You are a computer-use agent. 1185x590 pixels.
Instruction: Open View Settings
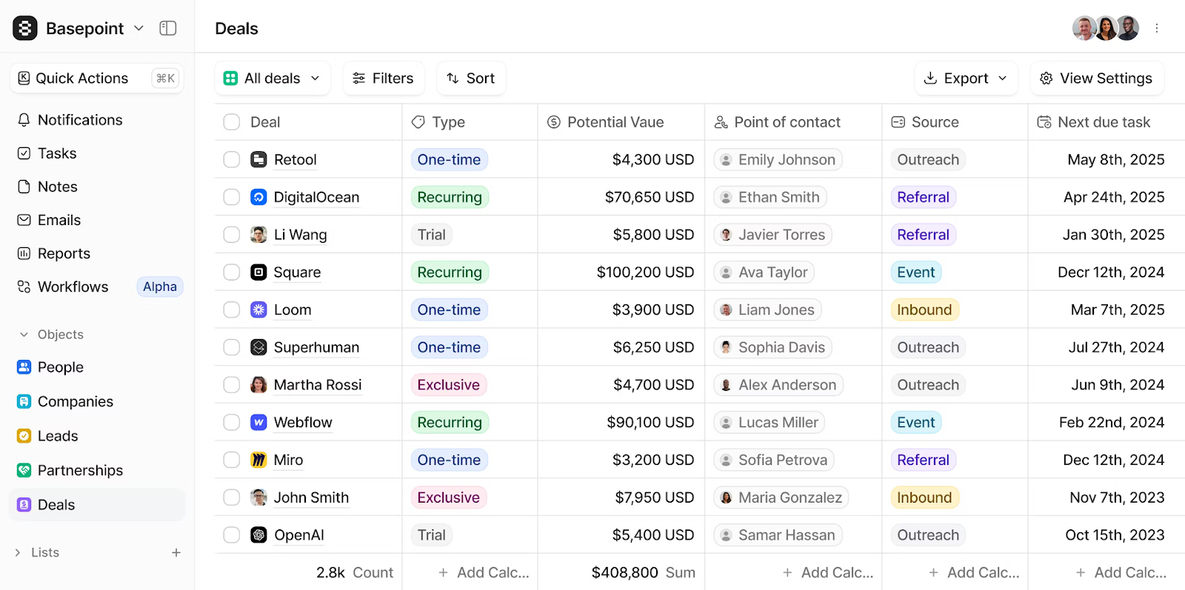click(1097, 78)
